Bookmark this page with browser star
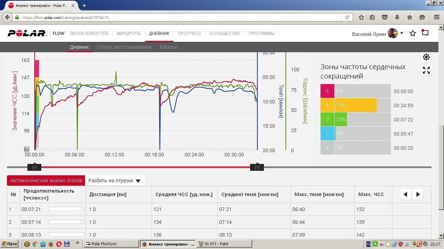The image size is (444, 249). tap(361, 17)
